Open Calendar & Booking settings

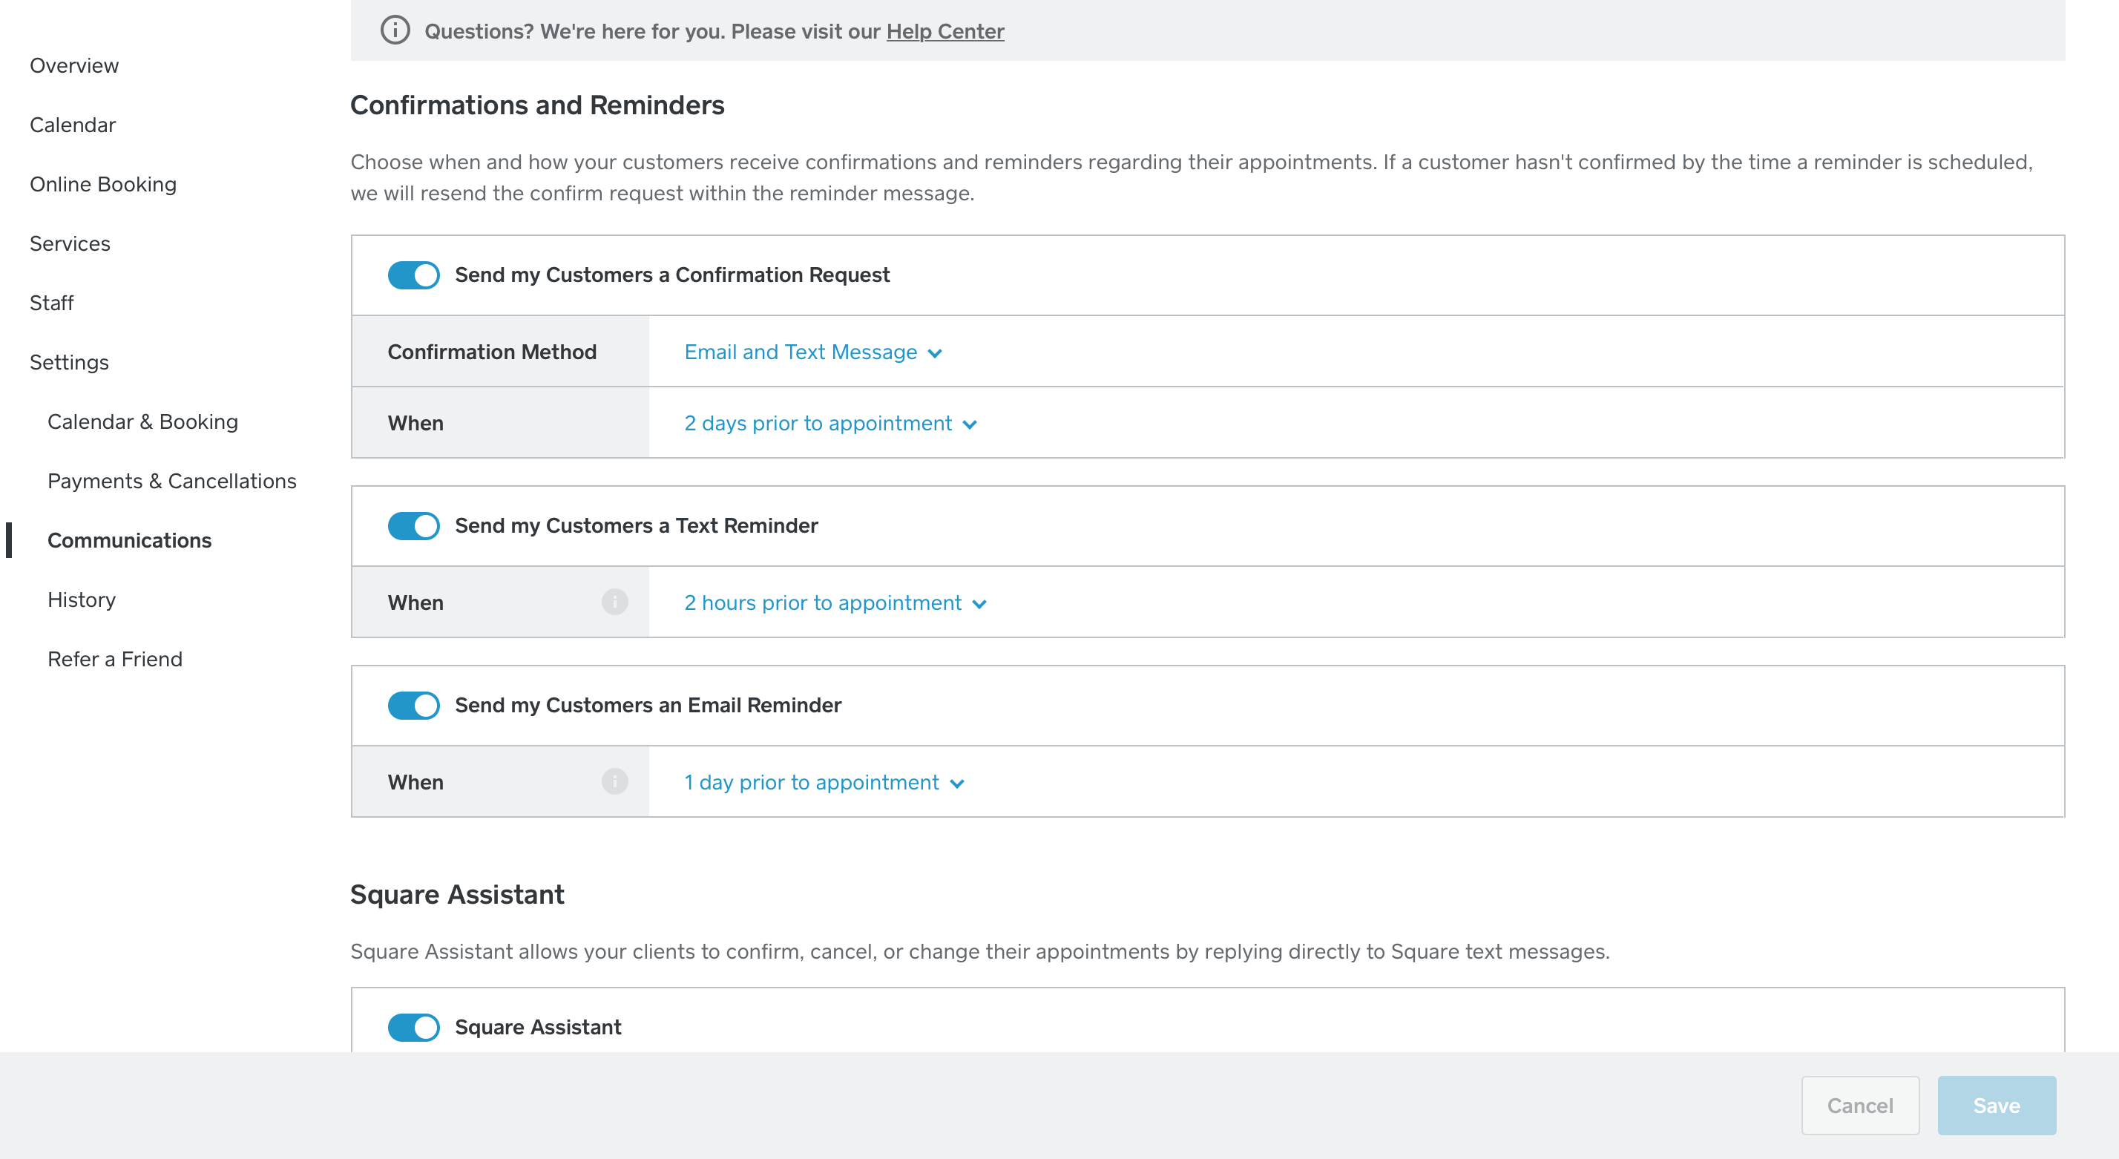(143, 422)
